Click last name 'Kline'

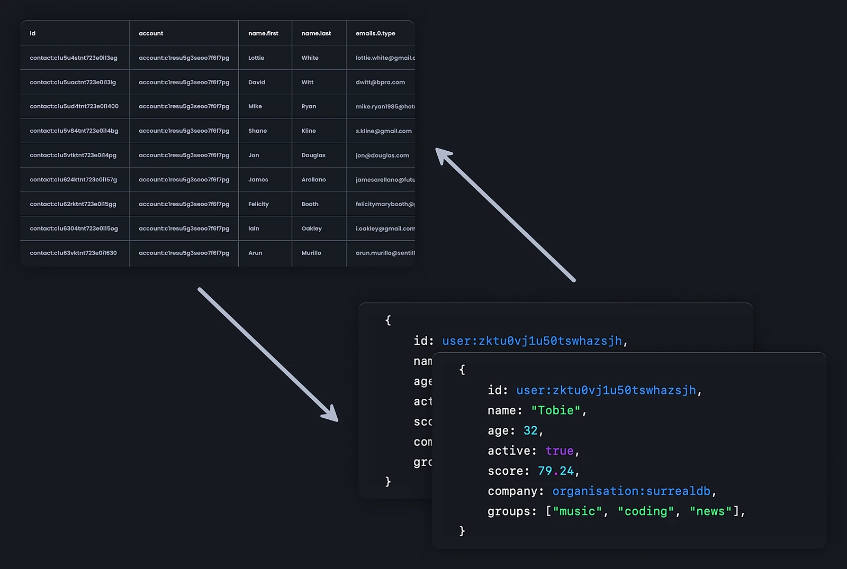tap(309, 131)
